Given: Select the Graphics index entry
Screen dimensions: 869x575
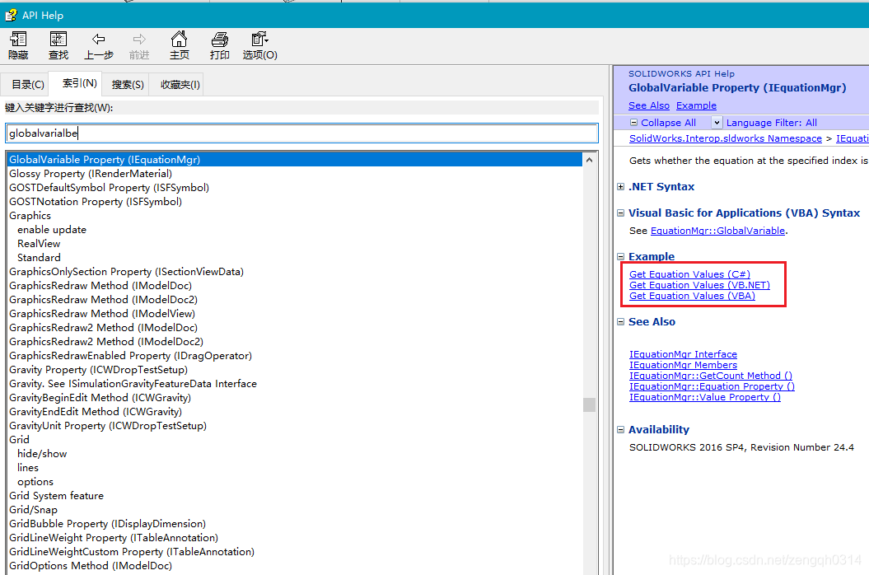Looking at the screenshot, I should click(30, 216).
